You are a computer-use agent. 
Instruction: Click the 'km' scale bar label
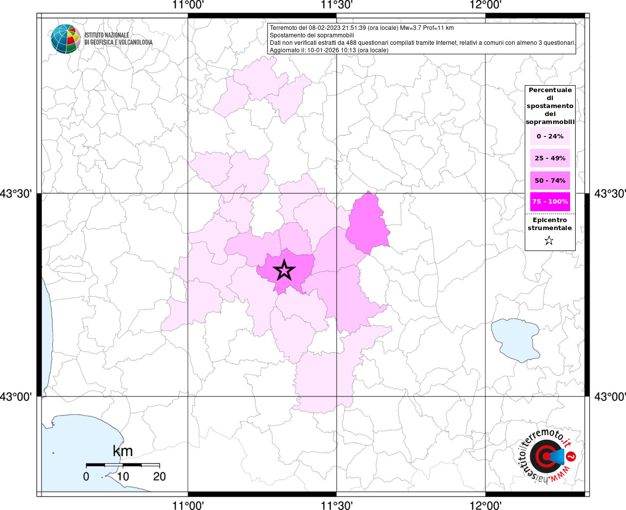[x=123, y=451]
